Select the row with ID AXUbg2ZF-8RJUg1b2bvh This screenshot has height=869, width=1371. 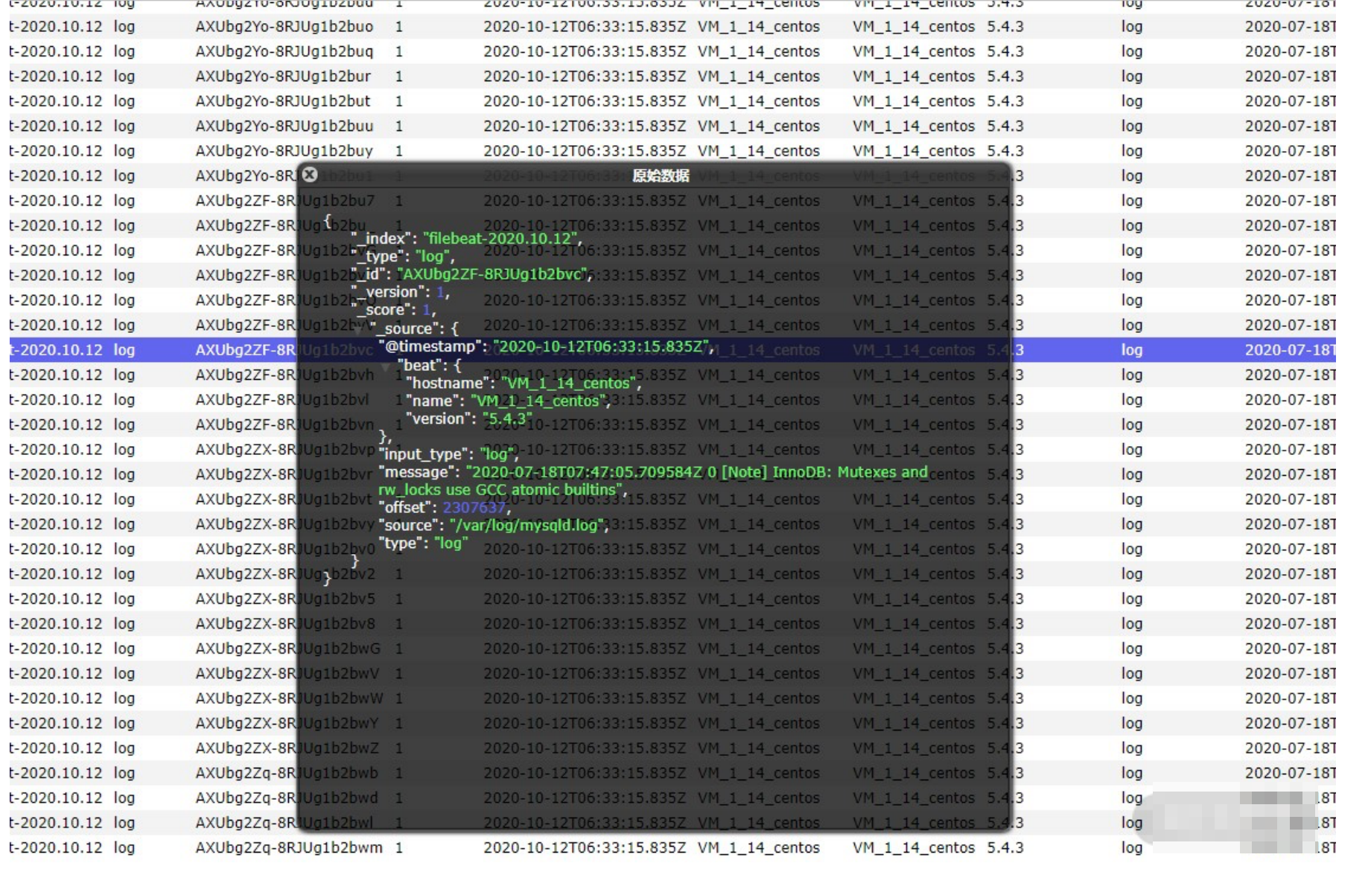pos(672,375)
